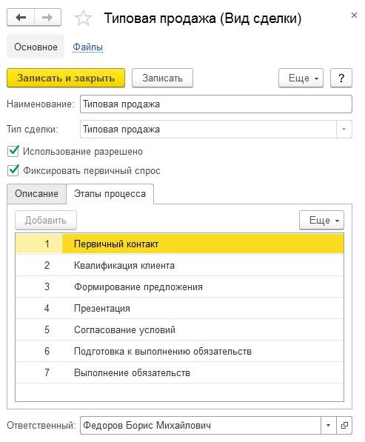Viewport: 365px width, 442px height.
Task: Open the responsible person's card icon
Action: pos(344,425)
